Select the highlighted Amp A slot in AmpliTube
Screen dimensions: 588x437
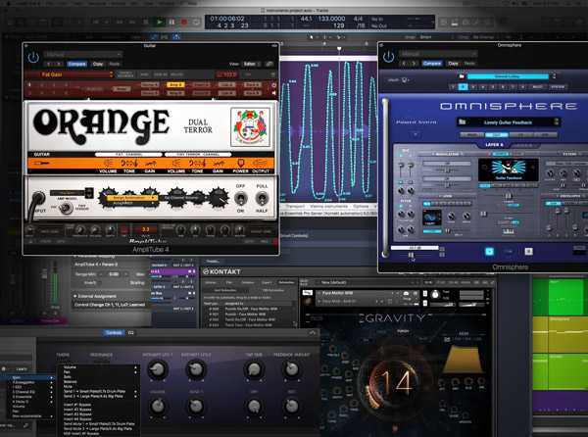tap(175, 85)
